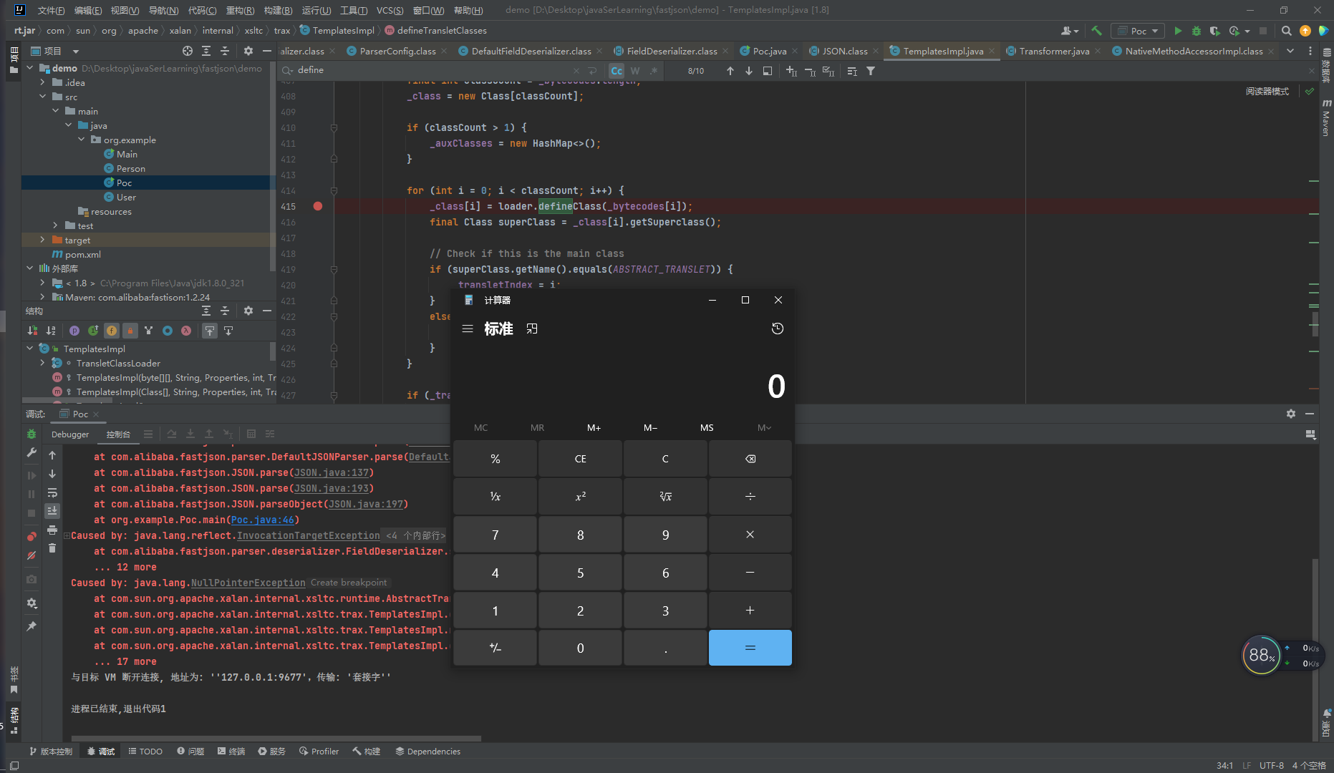Toggle show anonymous classes in structure
The height and width of the screenshot is (773, 1334).
[168, 331]
